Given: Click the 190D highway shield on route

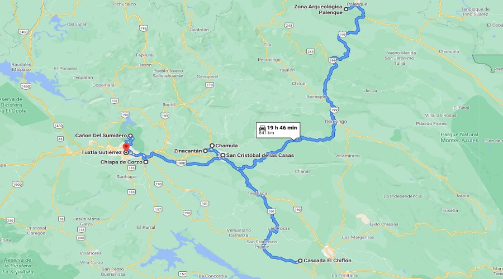Looking at the screenshot, I should pyautogui.click(x=181, y=163).
